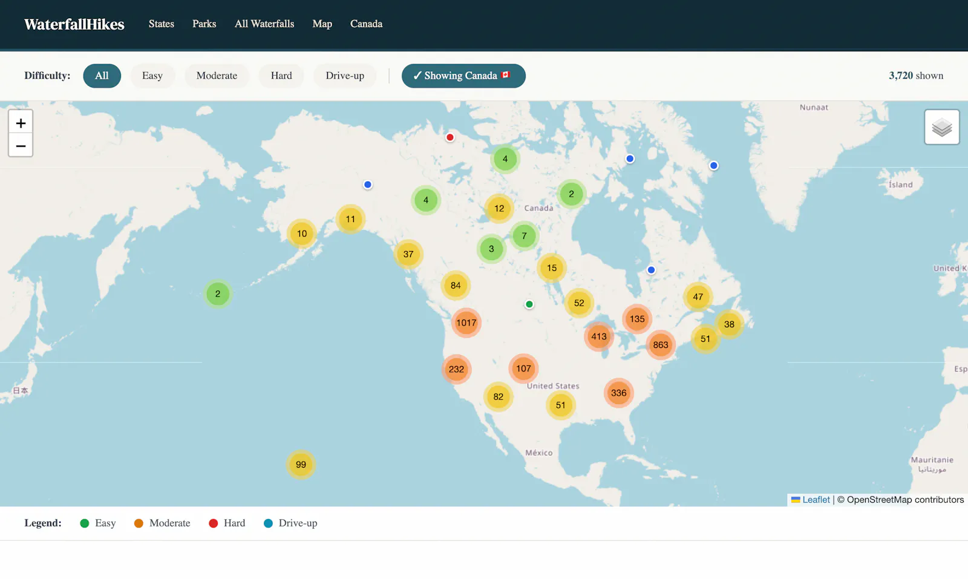968x579 pixels.
Task: Open the Leaflet attribution link
Action: pyautogui.click(x=816, y=500)
